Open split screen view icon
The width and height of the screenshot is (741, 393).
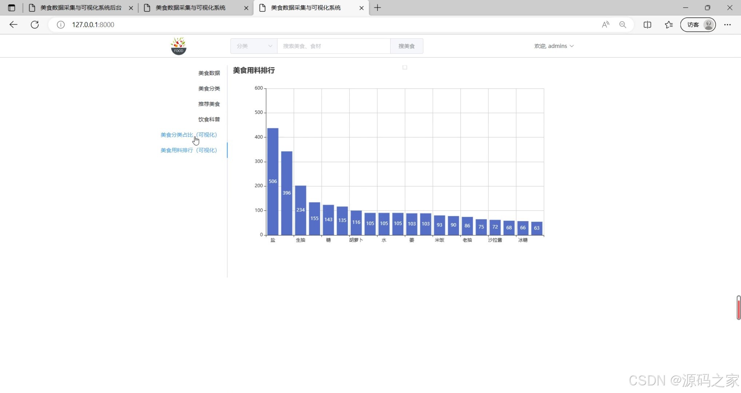coord(647,25)
